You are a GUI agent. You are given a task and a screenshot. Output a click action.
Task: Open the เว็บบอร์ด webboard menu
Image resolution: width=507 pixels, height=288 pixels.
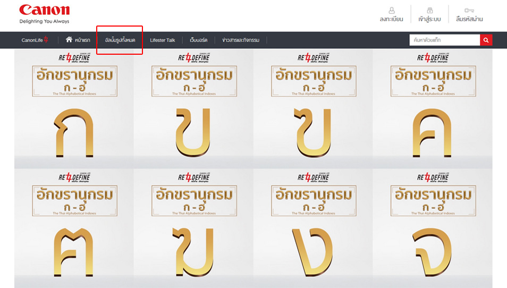[198, 40]
